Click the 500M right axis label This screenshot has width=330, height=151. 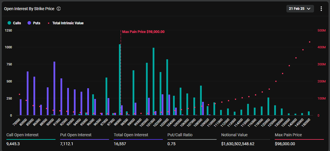coord(321,30)
